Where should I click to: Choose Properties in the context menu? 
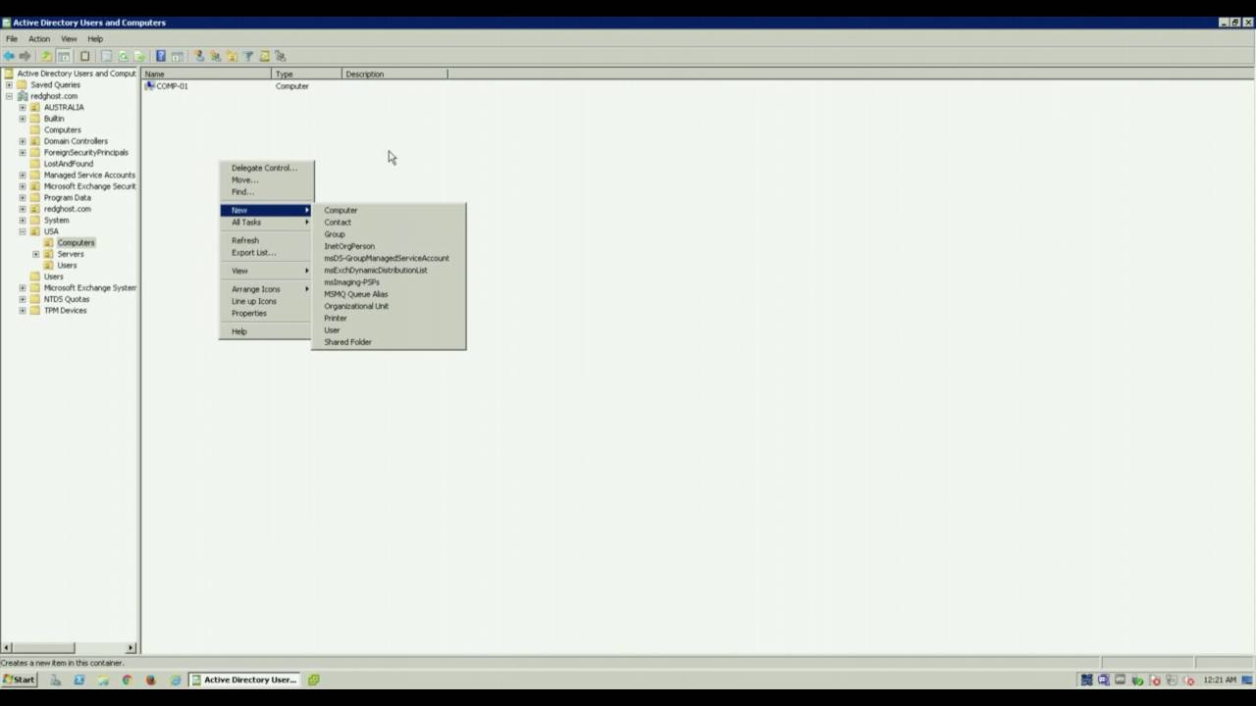266,313
